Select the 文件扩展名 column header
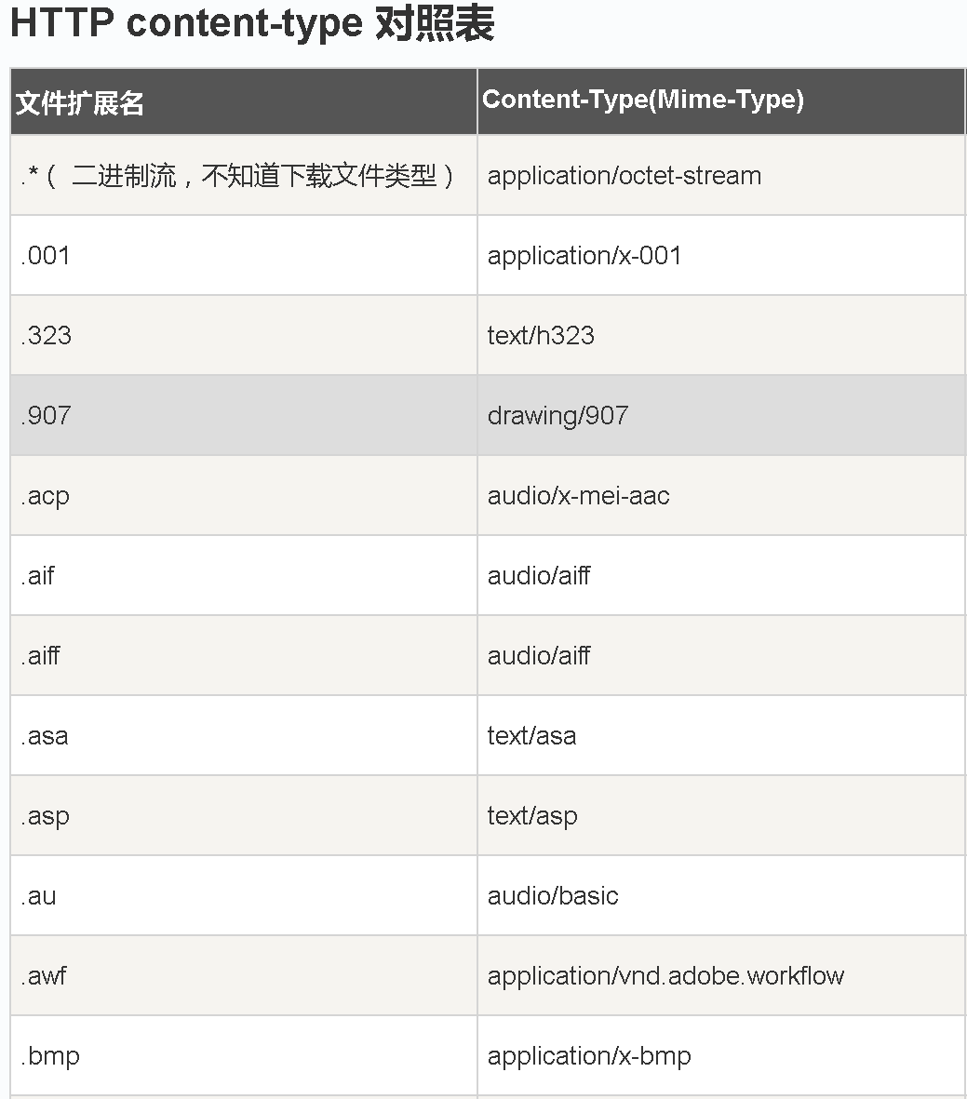This screenshot has height=1099, width=967. click(x=243, y=101)
